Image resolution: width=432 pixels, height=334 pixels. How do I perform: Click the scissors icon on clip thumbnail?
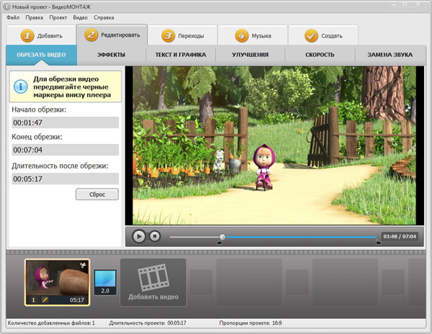(84, 265)
